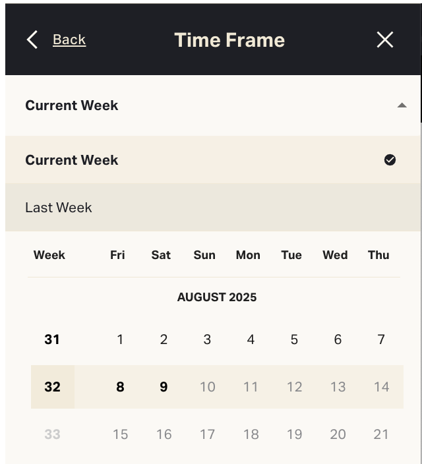Pick August 8 on the calendar
Screen dimensions: 422x464
(120, 387)
